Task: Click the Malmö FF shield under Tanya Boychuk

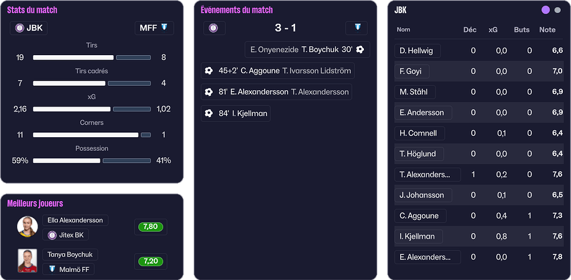Action: click(52, 269)
